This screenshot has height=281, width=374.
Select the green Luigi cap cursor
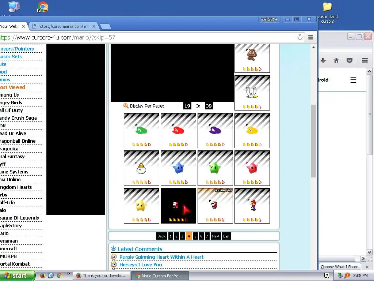(x=141, y=131)
